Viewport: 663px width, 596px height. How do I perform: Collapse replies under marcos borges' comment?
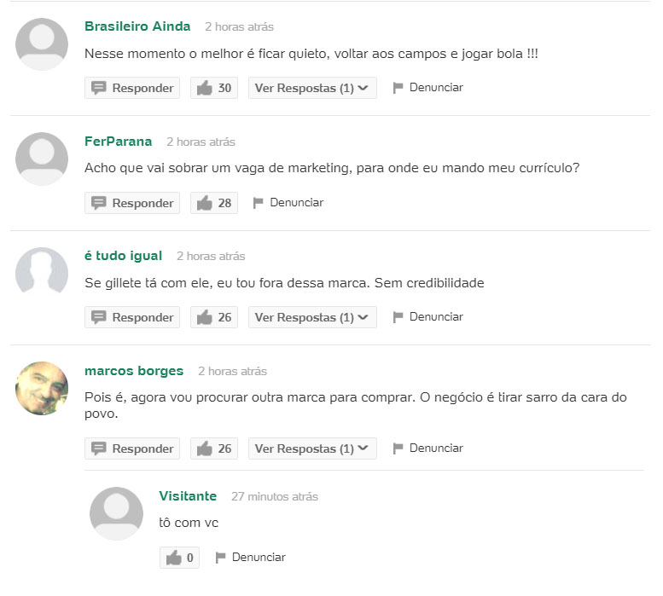tap(312, 448)
